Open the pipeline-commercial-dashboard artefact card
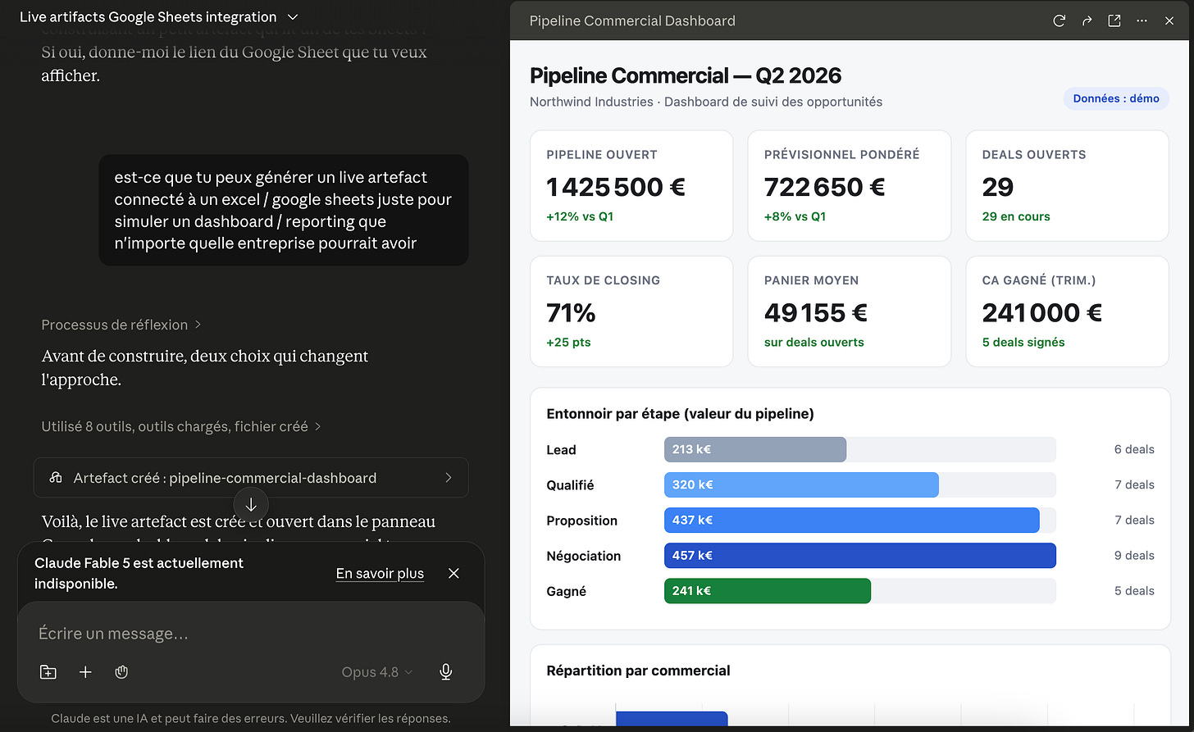The image size is (1194, 732). coord(251,478)
